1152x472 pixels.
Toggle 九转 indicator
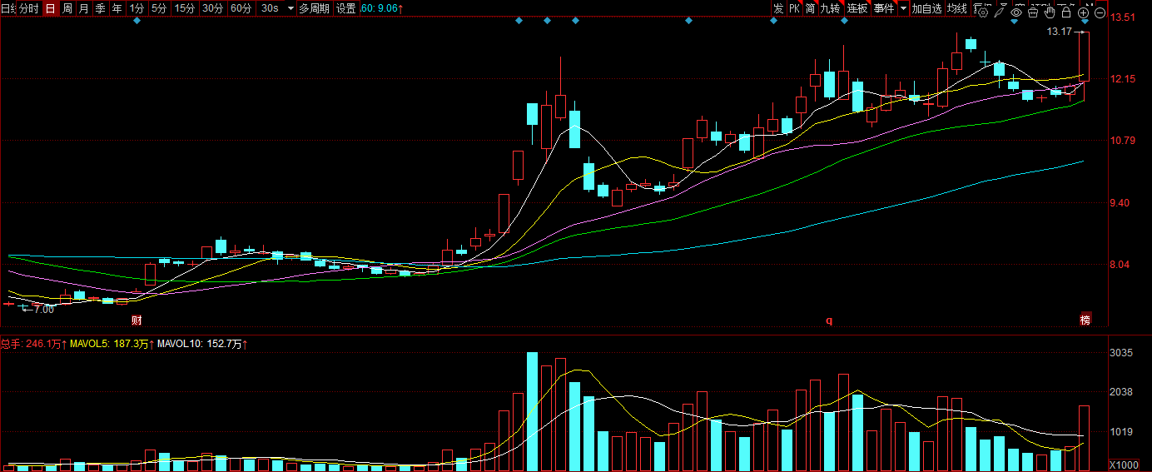(831, 8)
